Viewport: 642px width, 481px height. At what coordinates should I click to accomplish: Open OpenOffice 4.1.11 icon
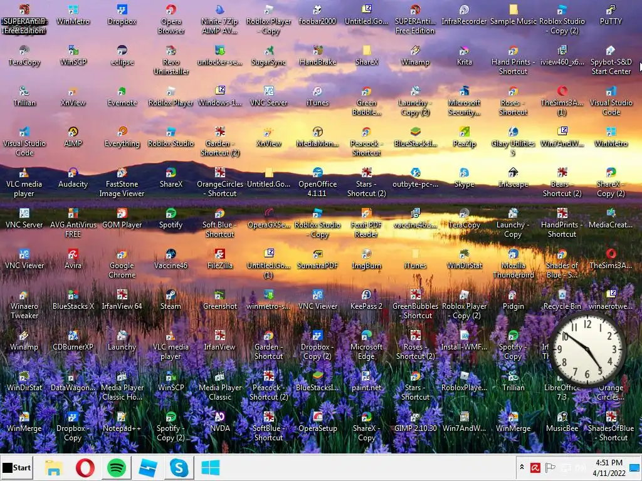pos(317,182)
